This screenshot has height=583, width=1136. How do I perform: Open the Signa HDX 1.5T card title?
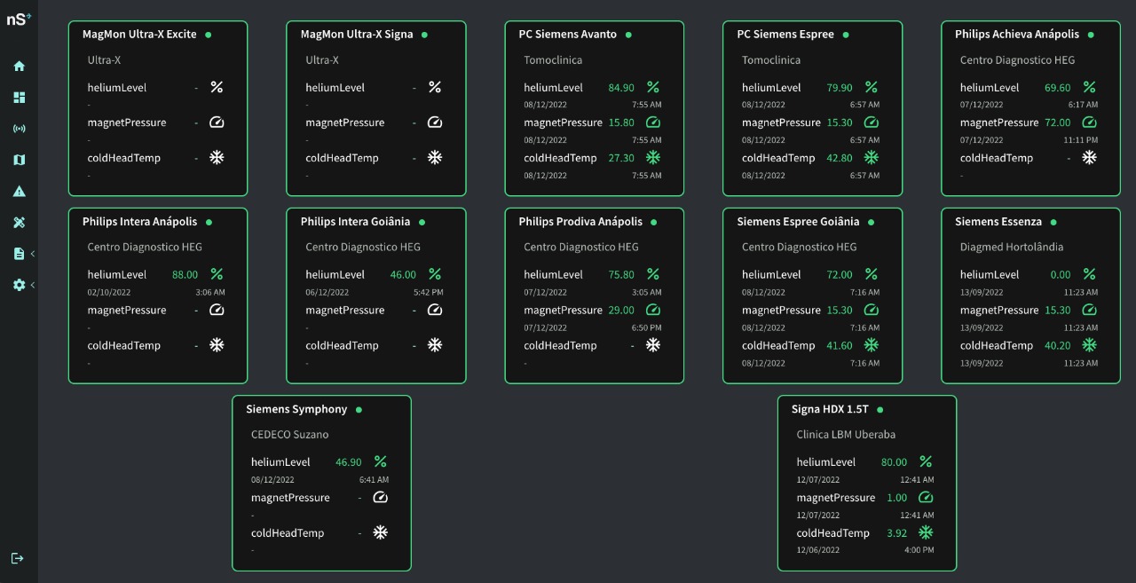tap(830, 409)
